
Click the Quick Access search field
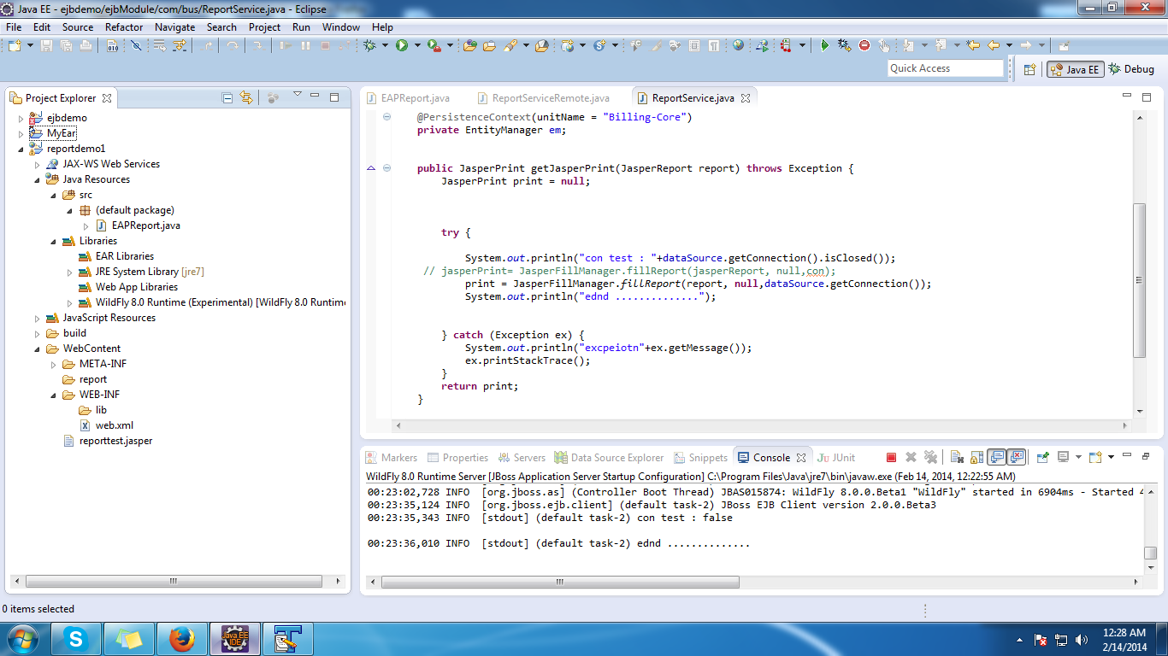pos(946,68)
